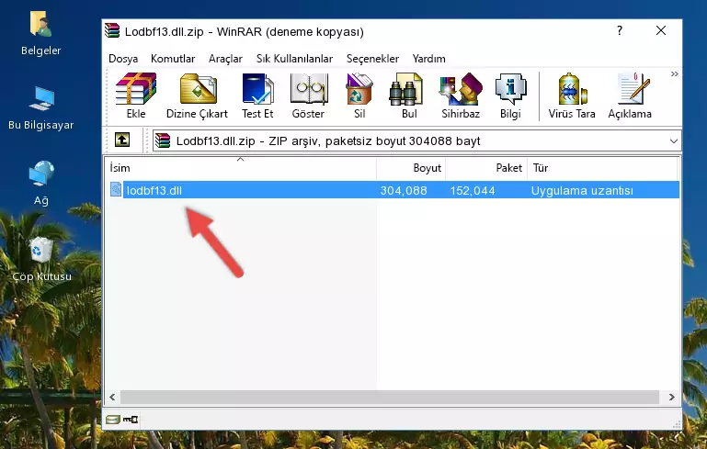This screenshot has width=707, height=449.
Task: Sort by Tür column header
Action: [602, 168]
